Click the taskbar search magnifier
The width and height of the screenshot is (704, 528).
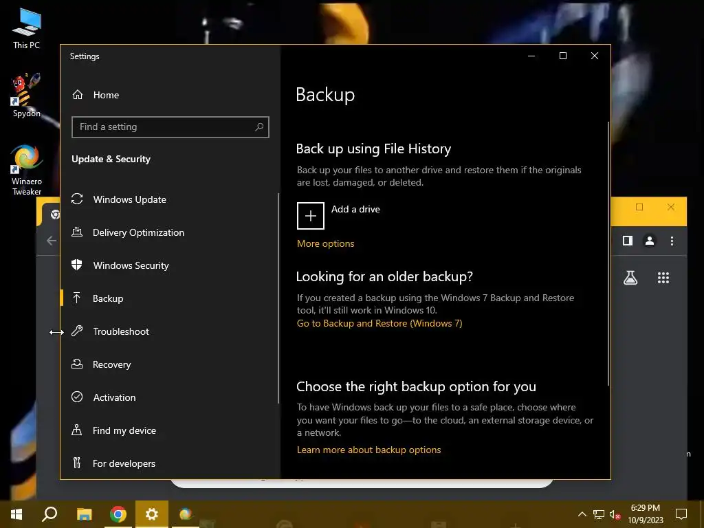pos(49,514)
